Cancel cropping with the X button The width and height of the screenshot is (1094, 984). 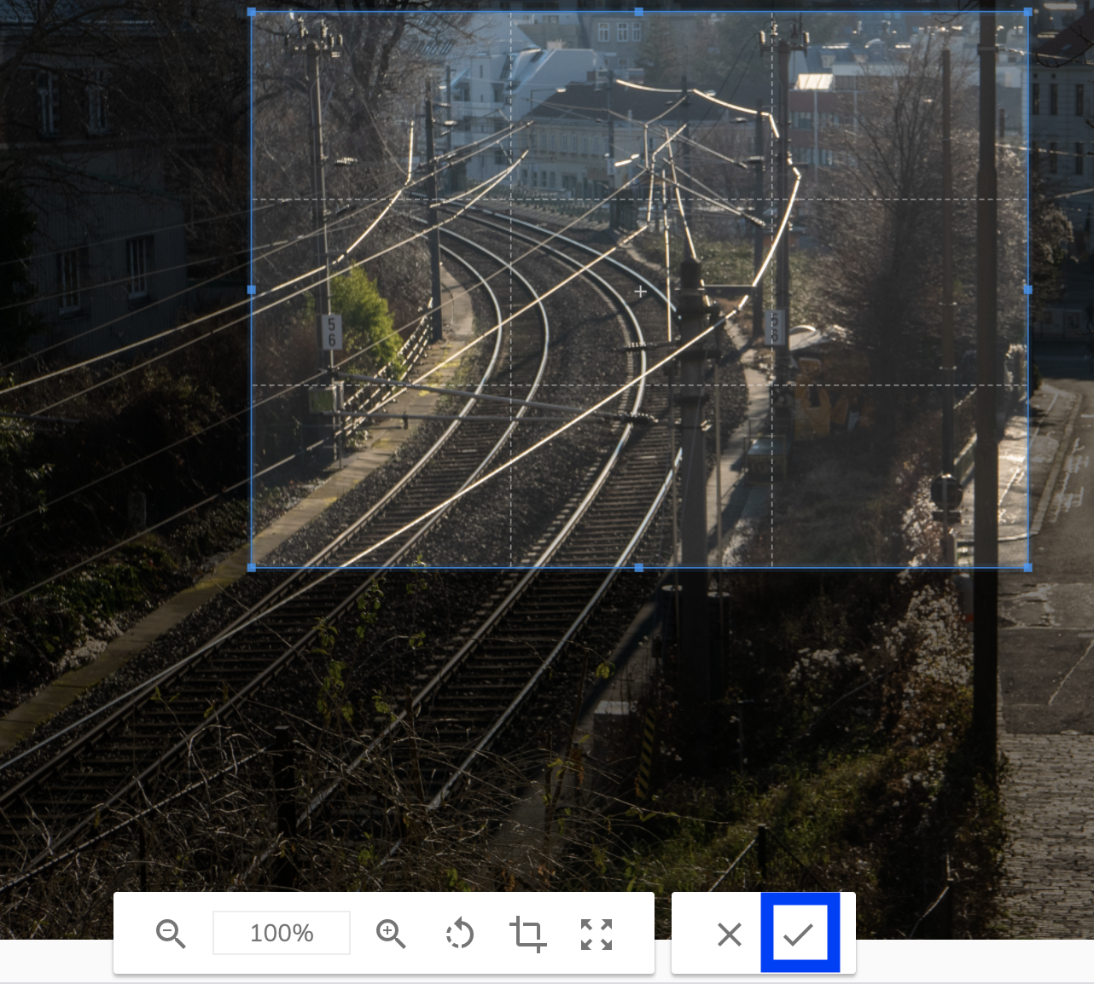[729, 934]
